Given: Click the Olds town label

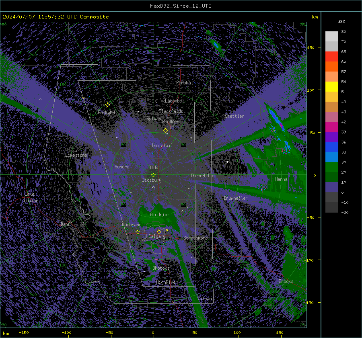Looking at the screenshot, I should [153, 168].
